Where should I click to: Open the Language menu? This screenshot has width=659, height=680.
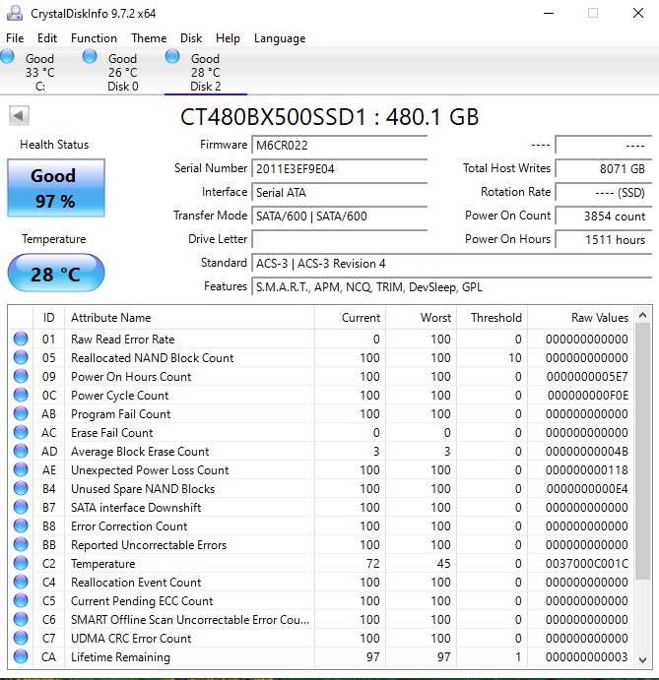coord(280,38)
